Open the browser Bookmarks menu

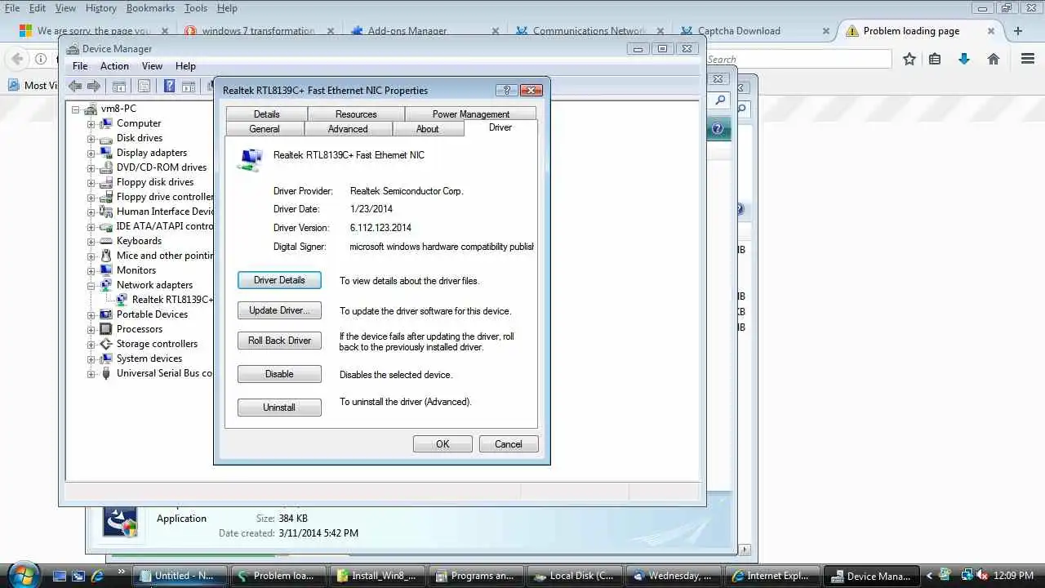(150, 8)
